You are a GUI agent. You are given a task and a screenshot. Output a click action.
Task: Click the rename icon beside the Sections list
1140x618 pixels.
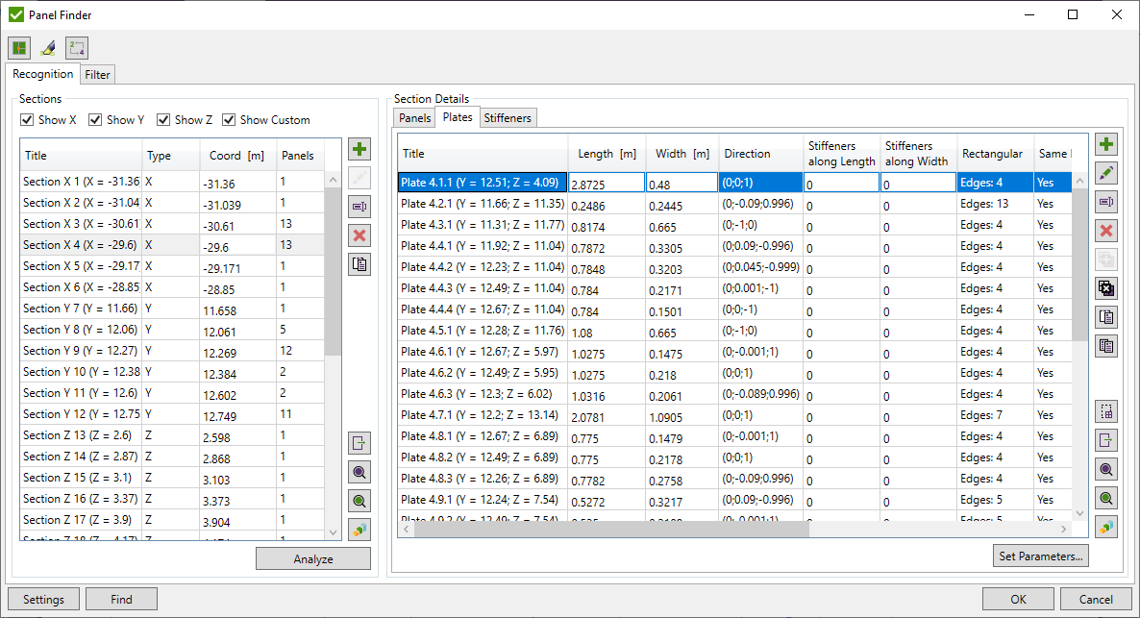(359, 207)
